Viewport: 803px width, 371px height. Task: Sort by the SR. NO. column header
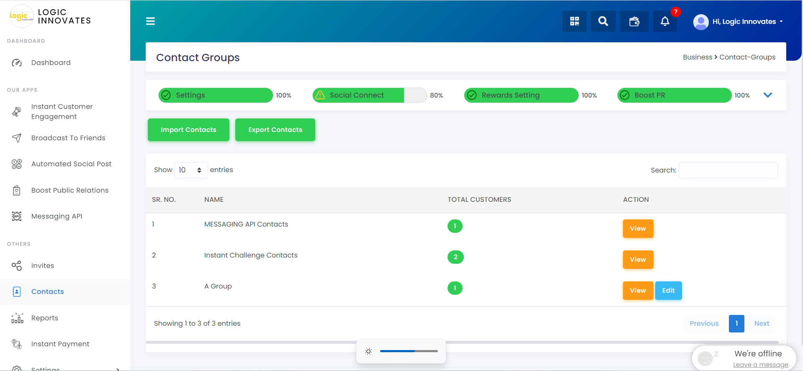pyautogui.click(x=164, y=200)
